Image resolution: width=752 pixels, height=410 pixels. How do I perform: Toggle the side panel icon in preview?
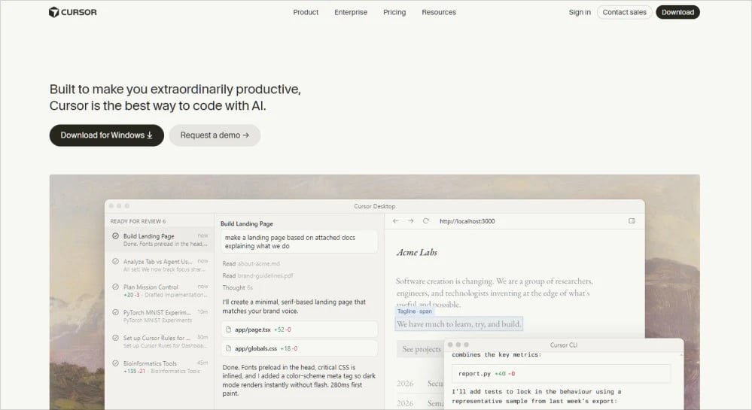632,221
